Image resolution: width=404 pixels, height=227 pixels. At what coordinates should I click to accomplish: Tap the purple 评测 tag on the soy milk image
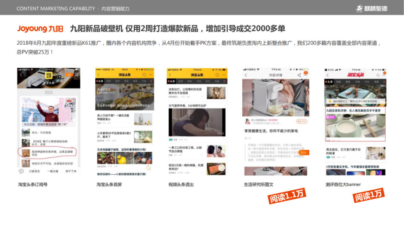(x=331, y=117)
